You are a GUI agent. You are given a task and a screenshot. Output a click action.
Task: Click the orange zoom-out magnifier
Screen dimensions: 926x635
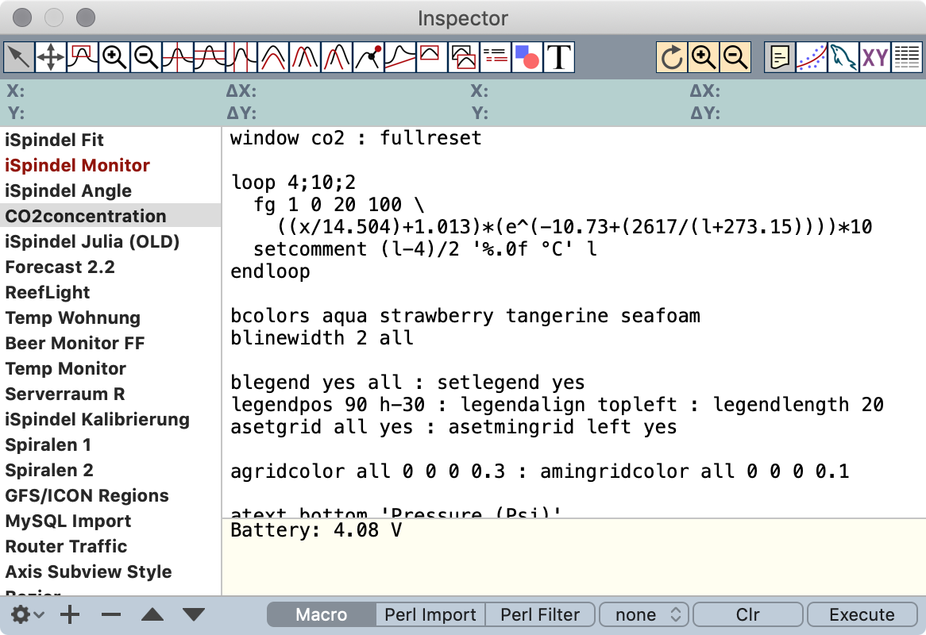tap(736, 57)
